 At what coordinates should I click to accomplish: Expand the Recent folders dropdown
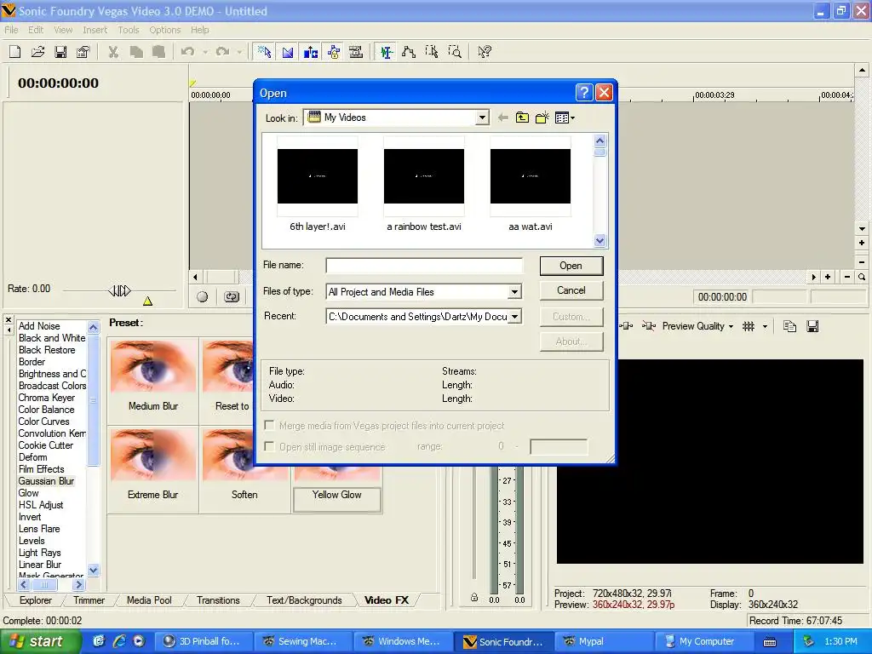pos(514,317)
